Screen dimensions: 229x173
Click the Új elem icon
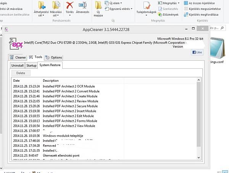click(x=106, y=3)
